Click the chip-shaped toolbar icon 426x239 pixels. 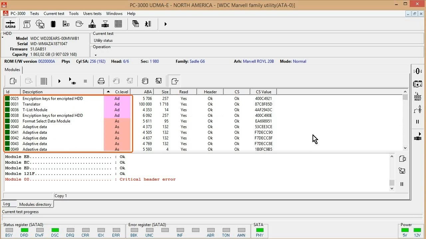click(x=53, y=24)
